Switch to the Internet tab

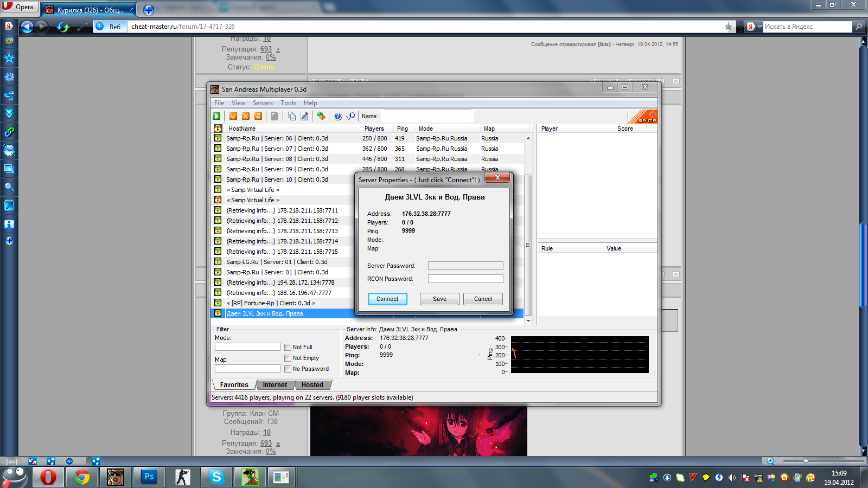click(x=275, y=385)
